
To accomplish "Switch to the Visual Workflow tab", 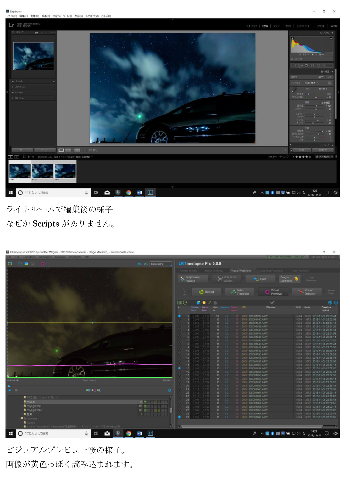I will click(241, 271).
